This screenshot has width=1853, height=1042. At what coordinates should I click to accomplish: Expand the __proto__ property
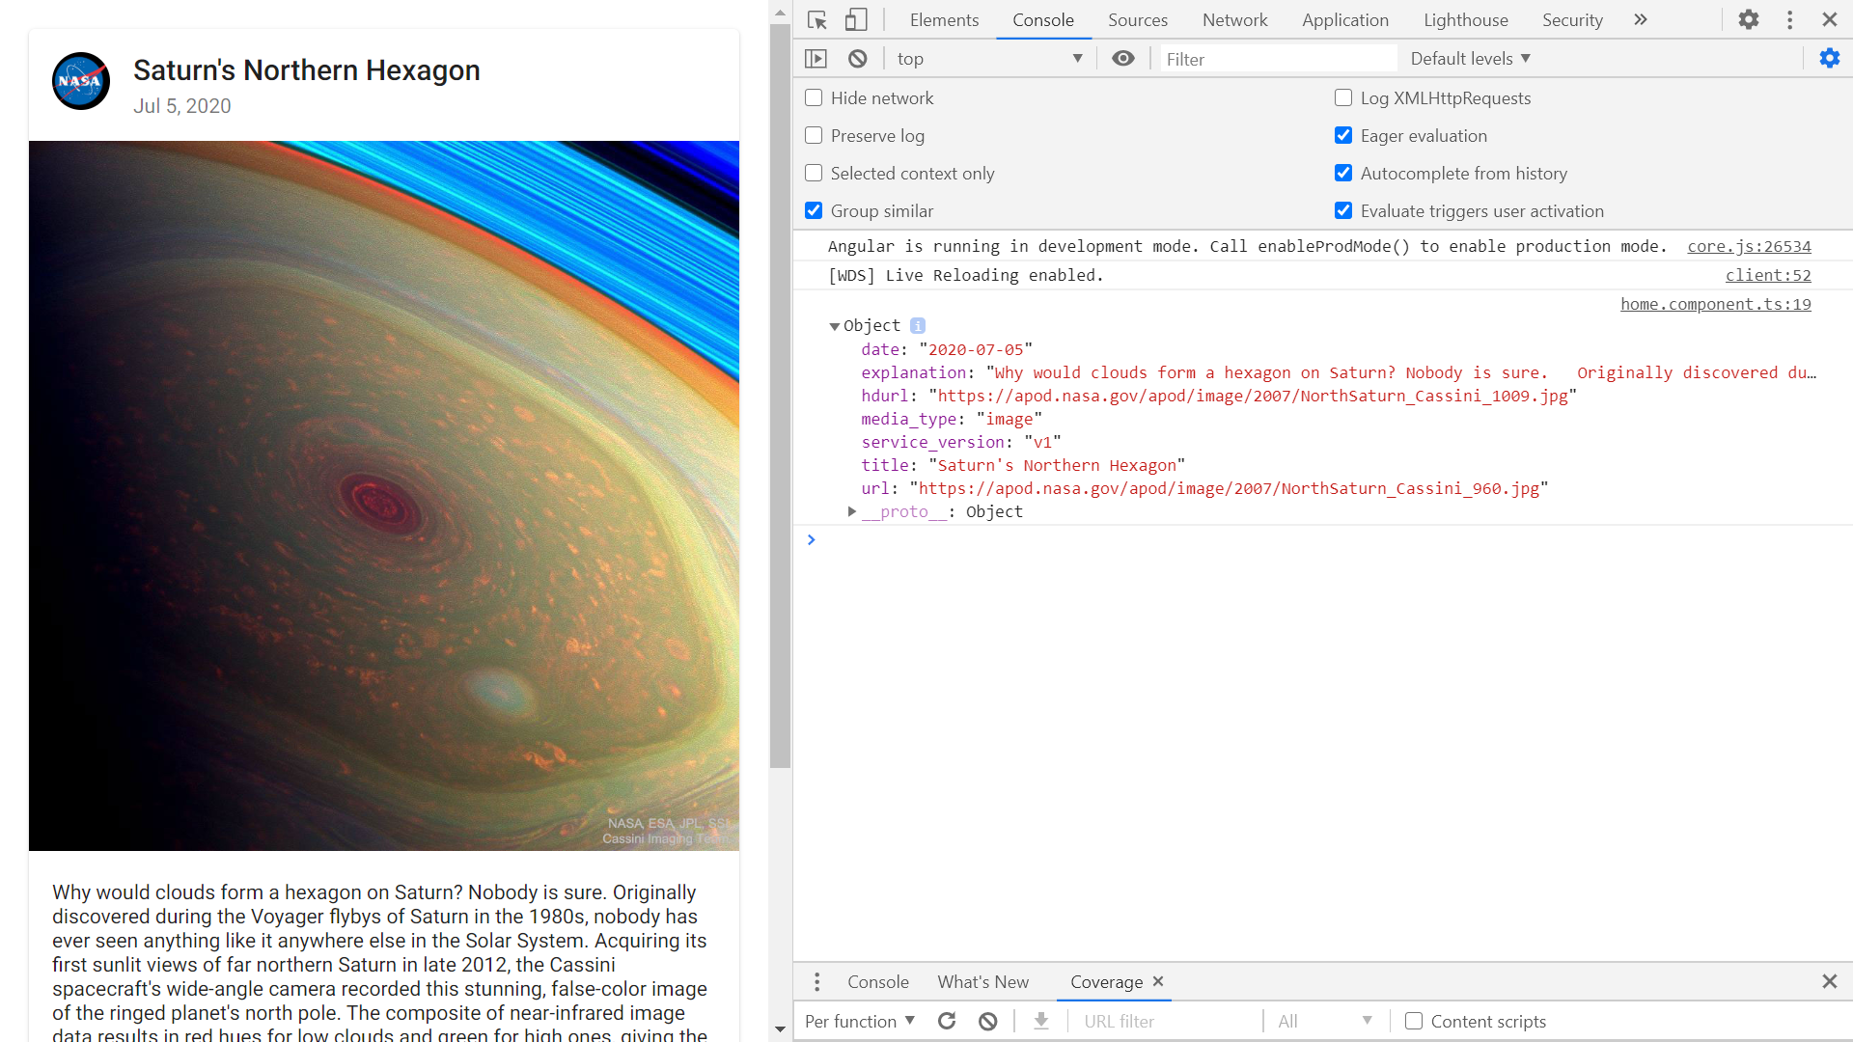tap(851, 511)
